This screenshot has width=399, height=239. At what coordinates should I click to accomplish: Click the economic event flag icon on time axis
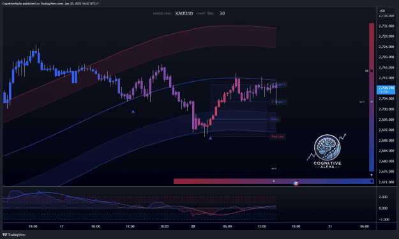296,183
